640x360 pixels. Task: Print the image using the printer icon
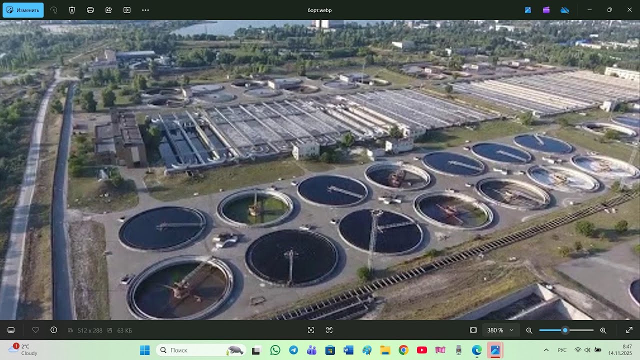(x=90, y=10)
